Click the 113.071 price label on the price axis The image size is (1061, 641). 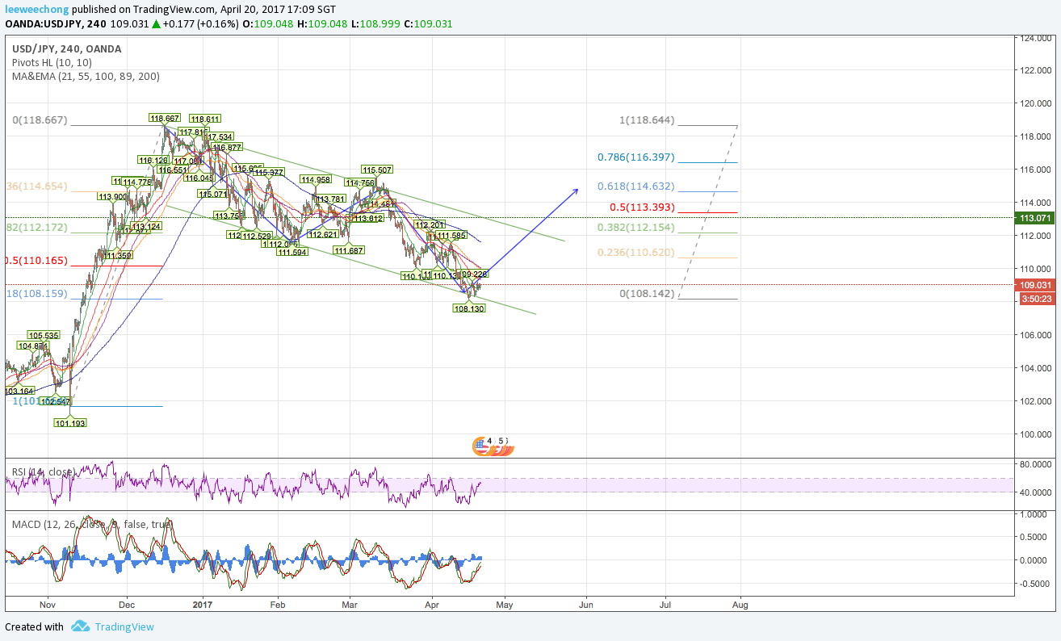pyautogui.click(x=1034, y=218)
